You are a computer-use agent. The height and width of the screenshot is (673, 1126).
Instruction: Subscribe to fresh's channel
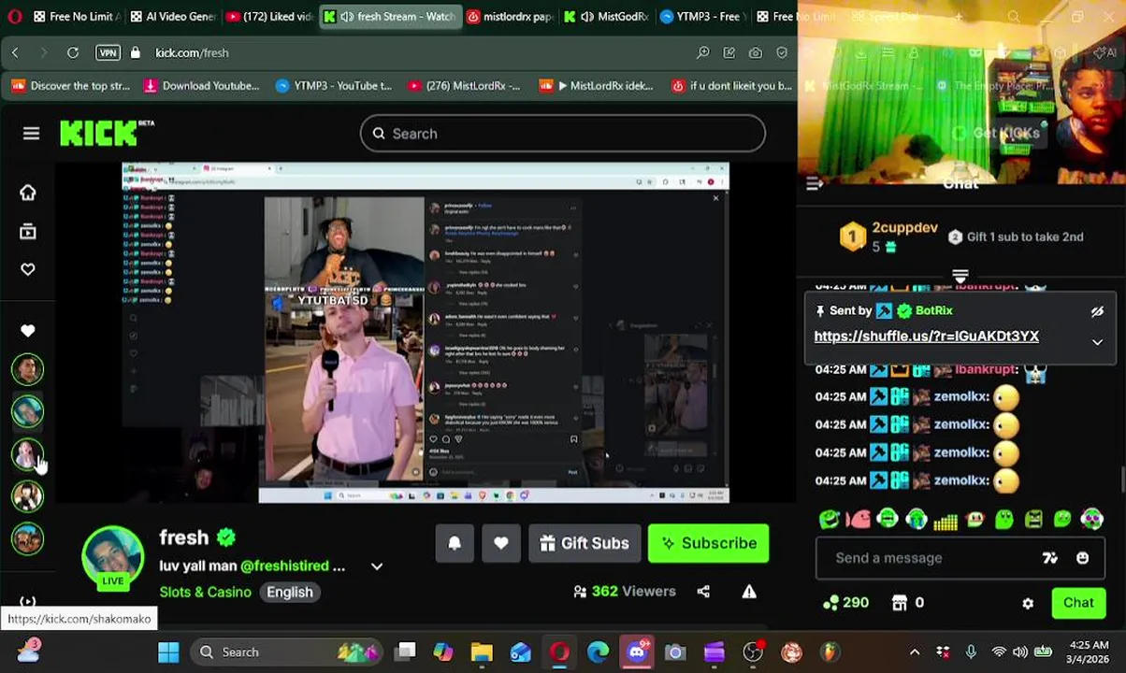point(709,543)
